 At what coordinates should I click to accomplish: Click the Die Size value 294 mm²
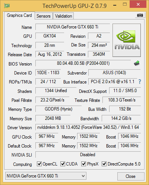(x=99, y=45)
